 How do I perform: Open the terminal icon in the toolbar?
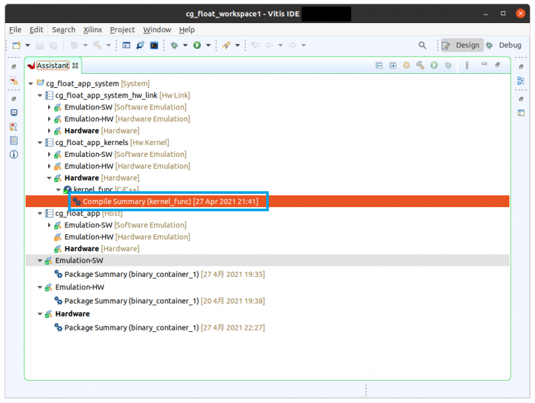tap(154, 45)
